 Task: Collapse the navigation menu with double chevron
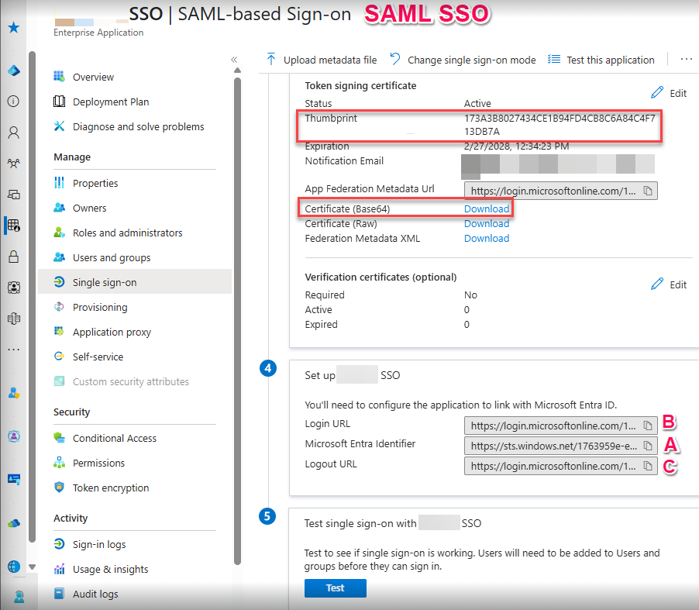[234, 60]
